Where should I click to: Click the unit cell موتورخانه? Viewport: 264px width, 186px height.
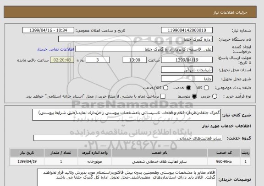94,161
